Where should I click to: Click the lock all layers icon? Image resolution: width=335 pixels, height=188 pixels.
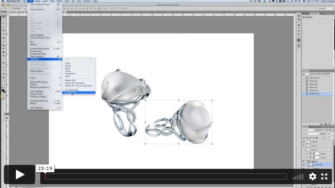[x=317, y=138]
